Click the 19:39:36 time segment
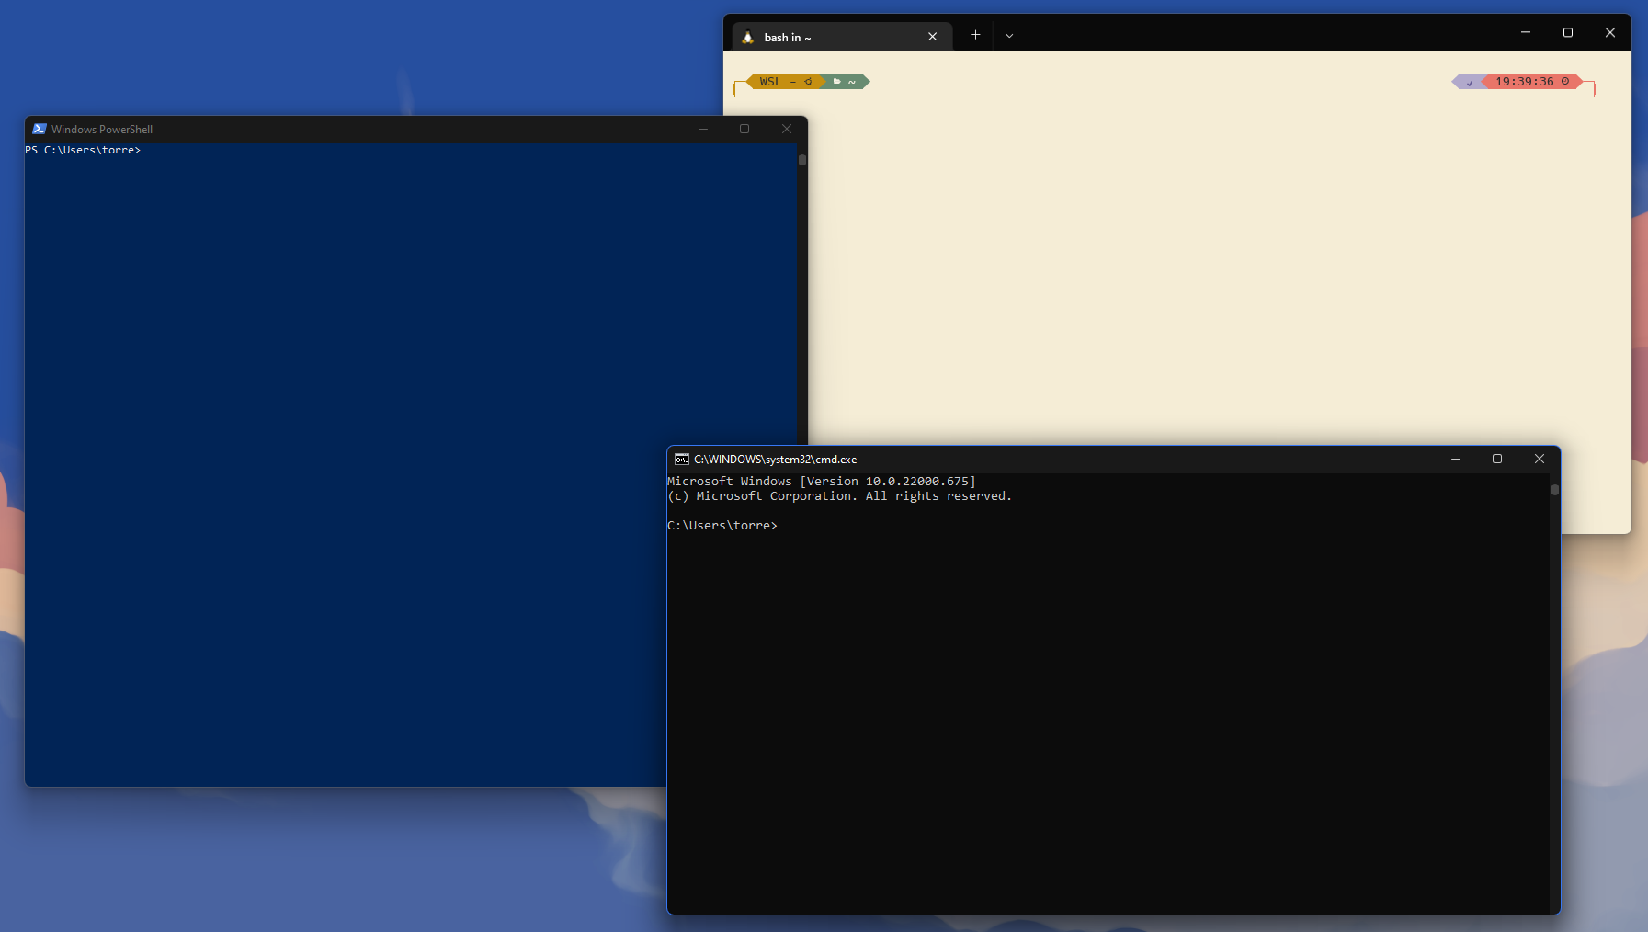The image size is (1648, 932). point(1532,82)
